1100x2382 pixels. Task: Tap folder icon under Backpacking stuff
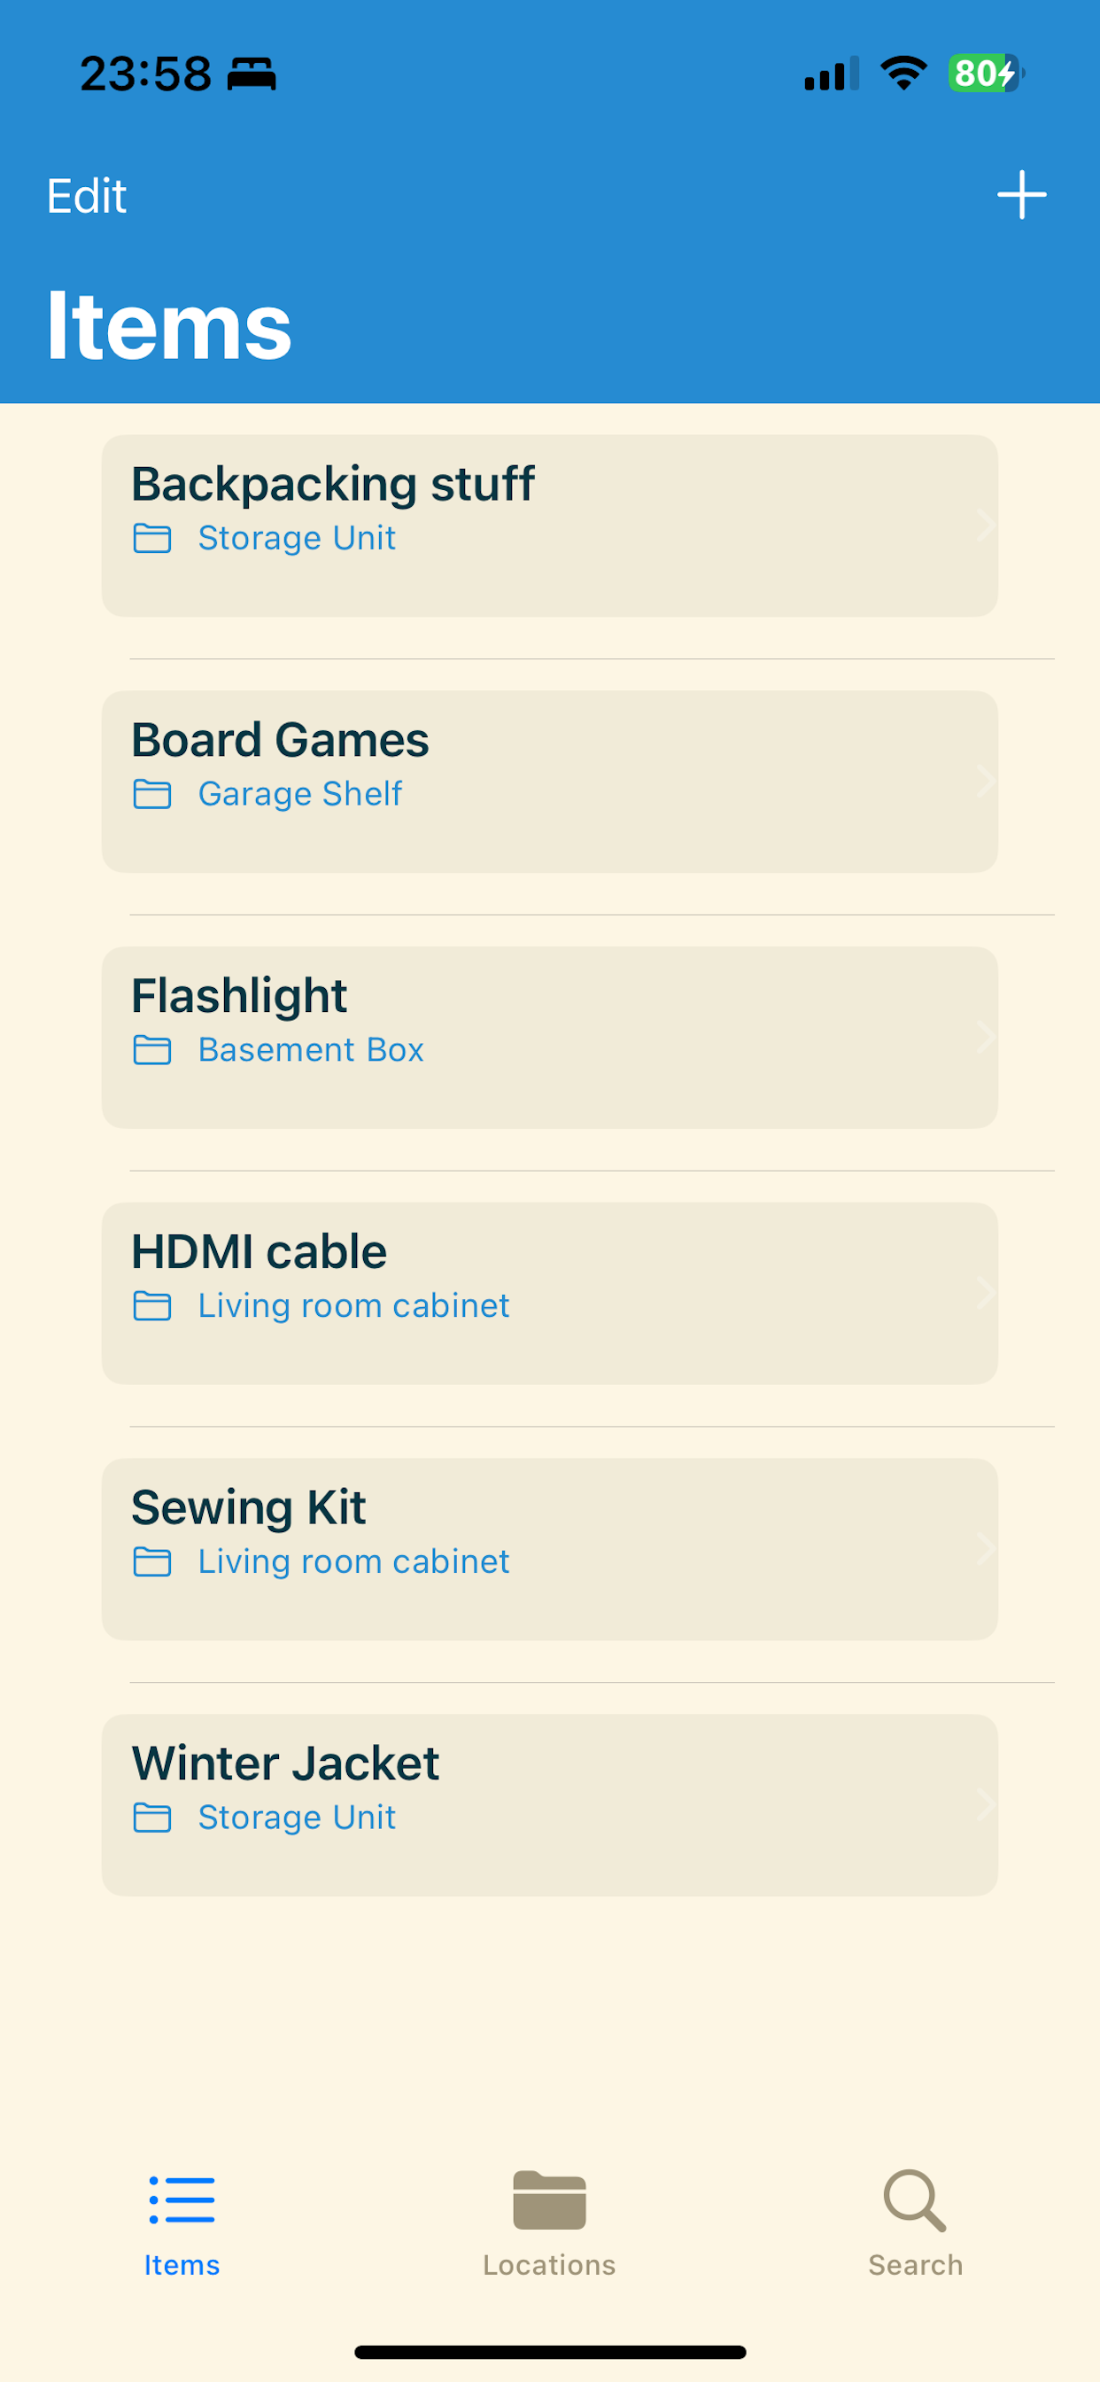pyautogui.click(x=152, y=538)
